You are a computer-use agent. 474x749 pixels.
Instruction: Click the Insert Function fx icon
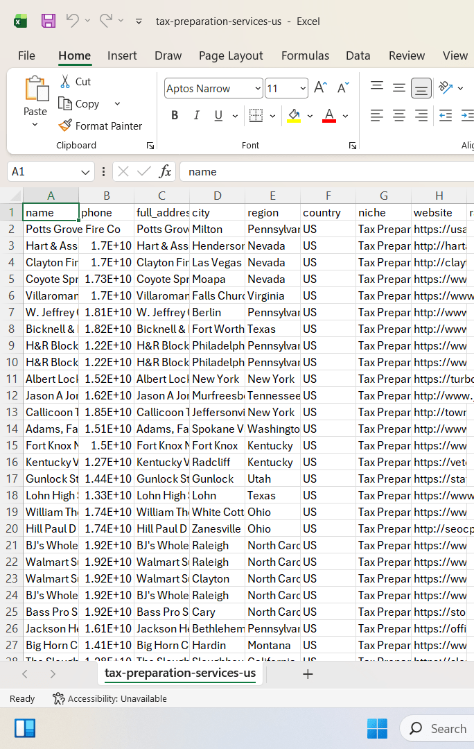click(165, 171)
